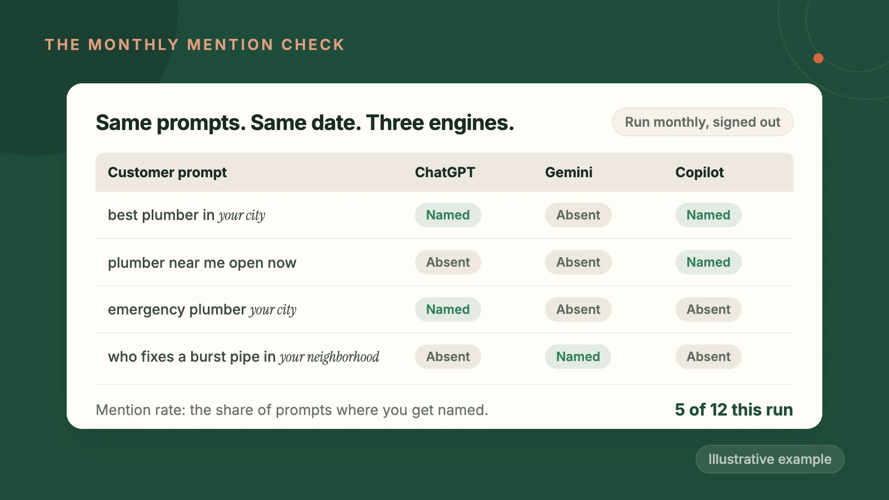Select the ChatGPT column header
This screenshot has width=889, height=500.
click(445, 173)
